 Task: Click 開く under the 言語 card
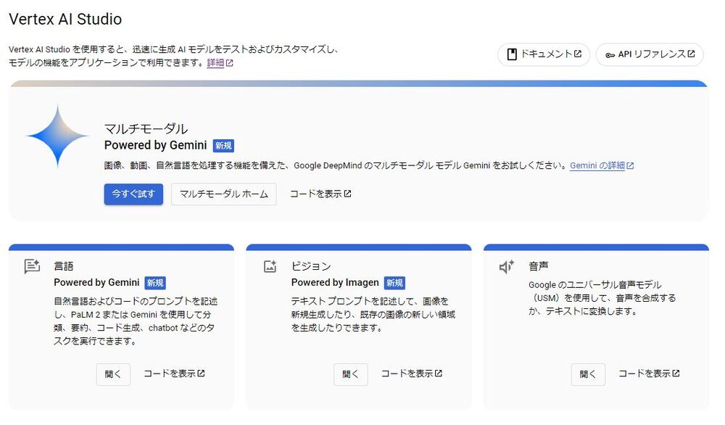[x=113, y=374]
